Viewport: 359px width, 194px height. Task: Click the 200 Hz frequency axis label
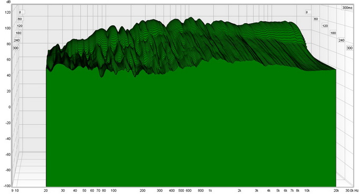(x=143, y=190)
